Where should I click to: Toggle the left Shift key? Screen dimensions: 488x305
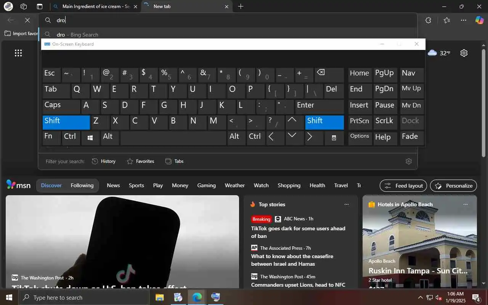point(66,122)
